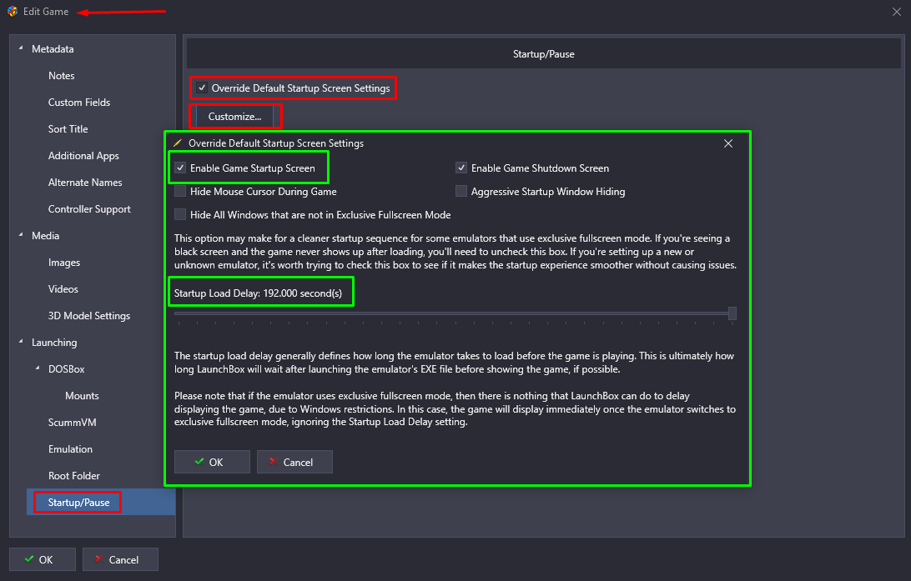The width and height of the screenshot is (911, 581).
Task: Select Controller Support in sidebar
Action: pyautogui.click(x=89, y=209)
